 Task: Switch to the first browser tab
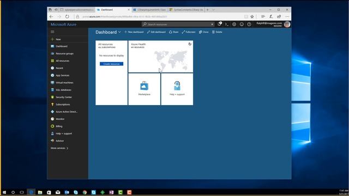[x=77, y=10]
